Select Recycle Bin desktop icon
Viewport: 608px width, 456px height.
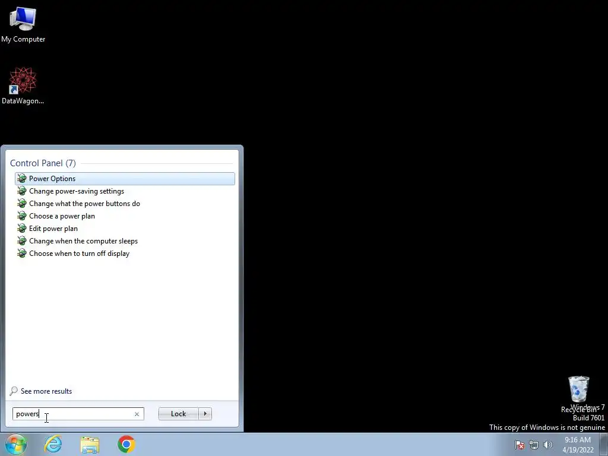point(578,395)
